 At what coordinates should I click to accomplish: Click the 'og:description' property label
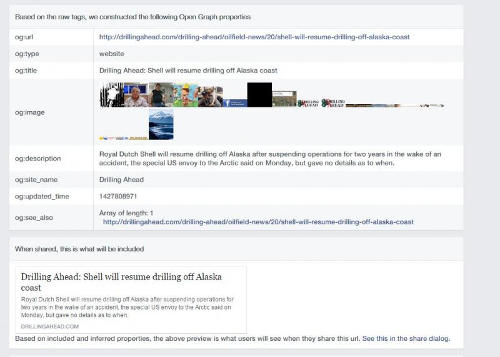[37, 159]
